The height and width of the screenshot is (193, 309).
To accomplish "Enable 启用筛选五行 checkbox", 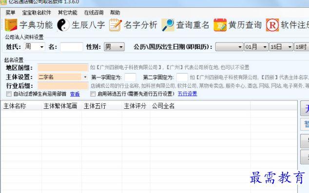I will [93, 94].
